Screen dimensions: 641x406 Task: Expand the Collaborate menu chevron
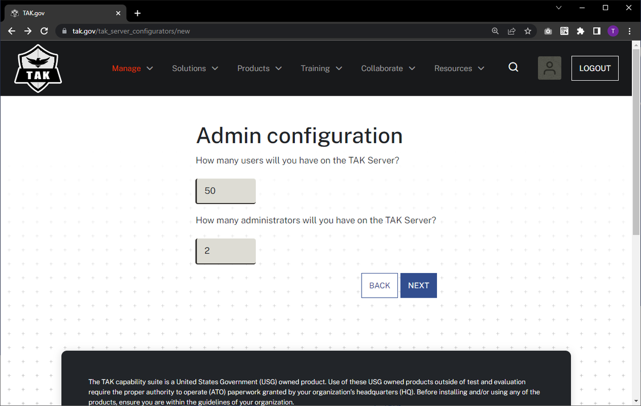point(412,68)
